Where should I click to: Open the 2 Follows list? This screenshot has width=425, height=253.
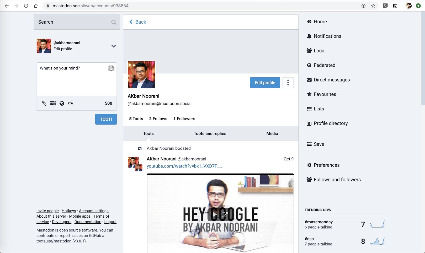point(158,119)
